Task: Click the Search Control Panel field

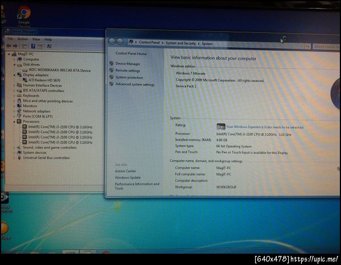Action: 326,47
